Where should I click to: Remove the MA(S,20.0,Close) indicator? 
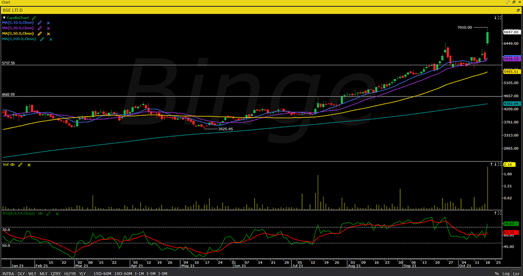(x=48, y=28)
